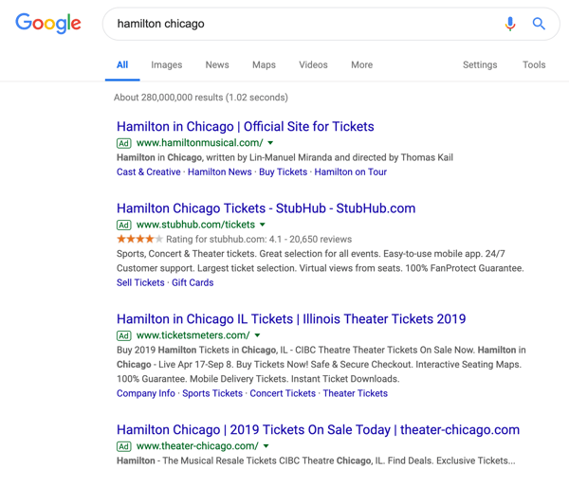This screenshot has width=569, height=487.
Task: Open the Maps tab
Action: click(264, 65)
